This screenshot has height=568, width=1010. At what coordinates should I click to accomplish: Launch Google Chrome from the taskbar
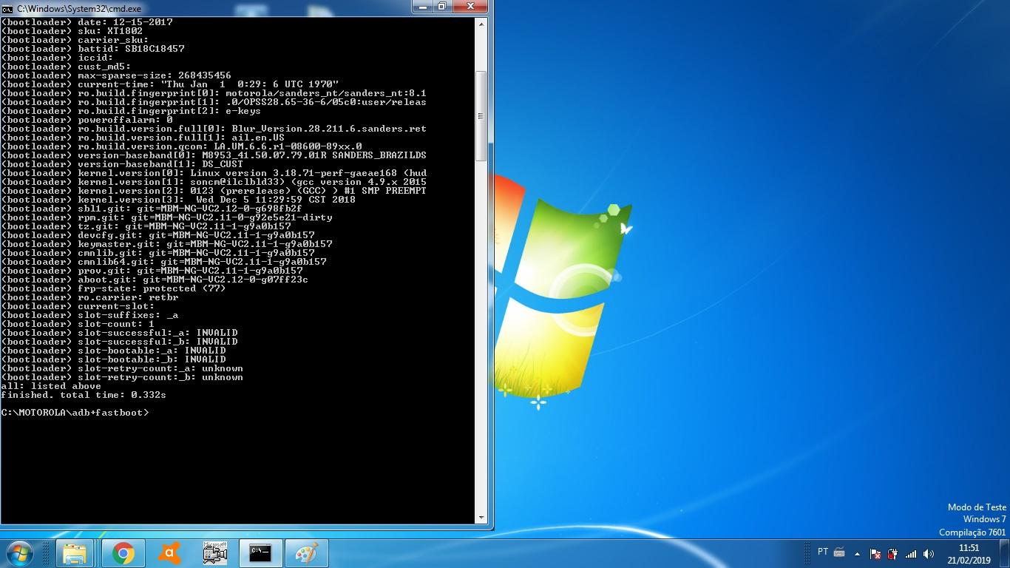coord(123,553)
